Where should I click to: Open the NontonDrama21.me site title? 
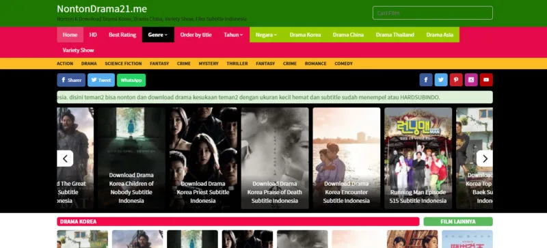(x=102, y=9)
